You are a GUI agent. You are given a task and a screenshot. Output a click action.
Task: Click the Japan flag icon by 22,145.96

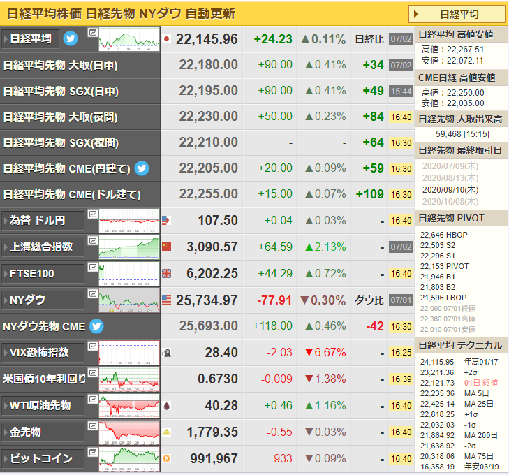(167, 39)
